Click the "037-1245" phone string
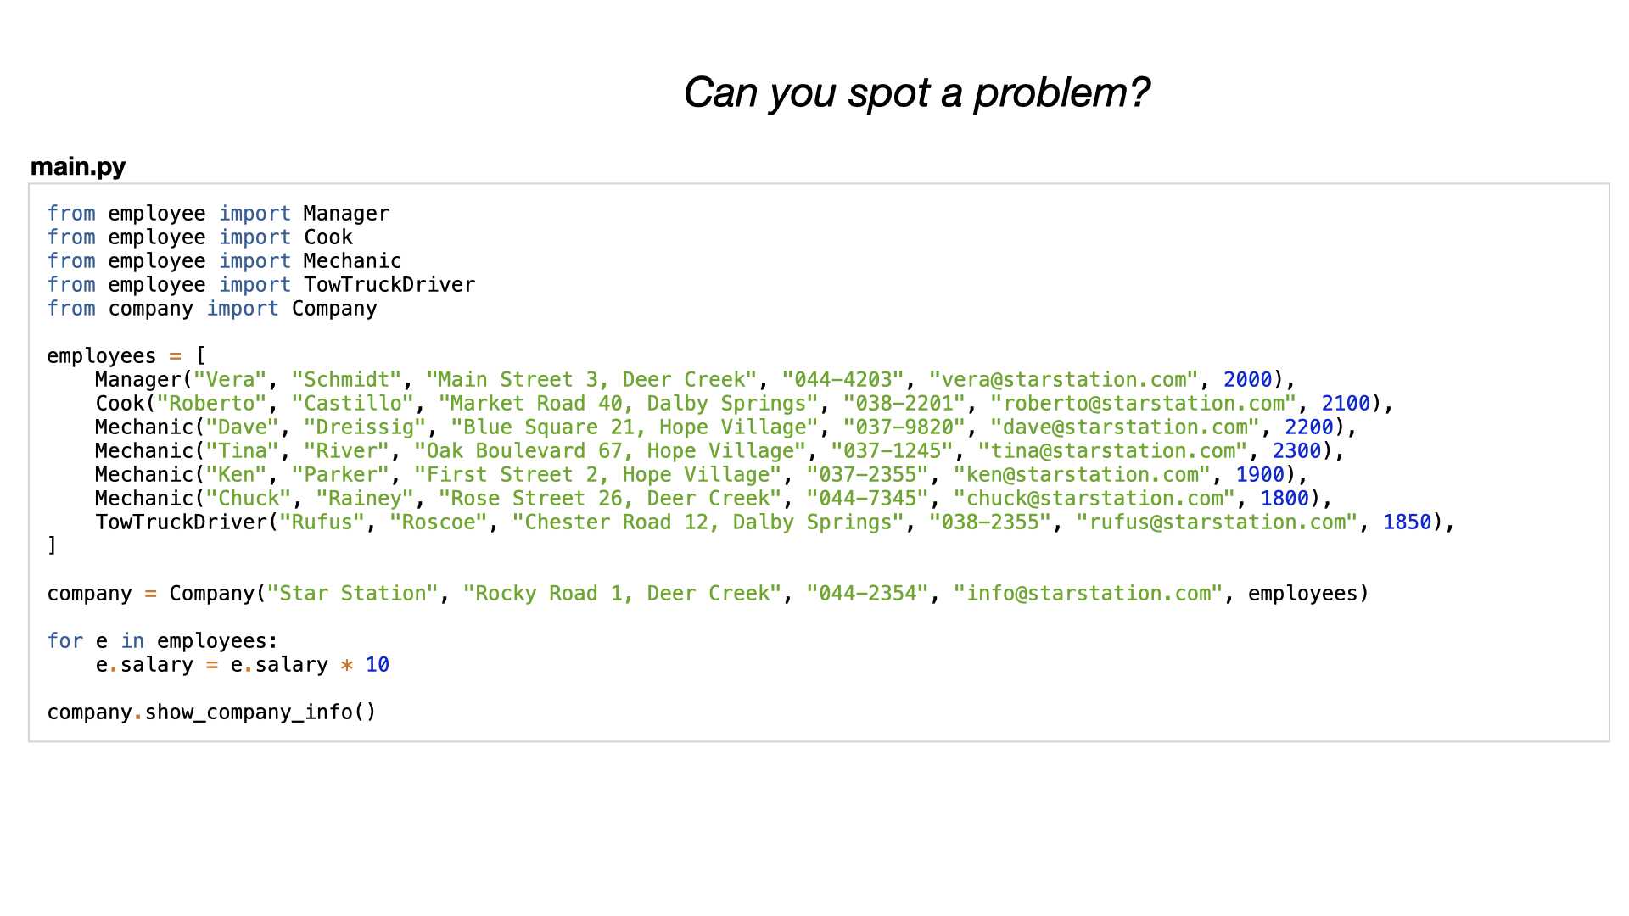 (x=892, y=451)
